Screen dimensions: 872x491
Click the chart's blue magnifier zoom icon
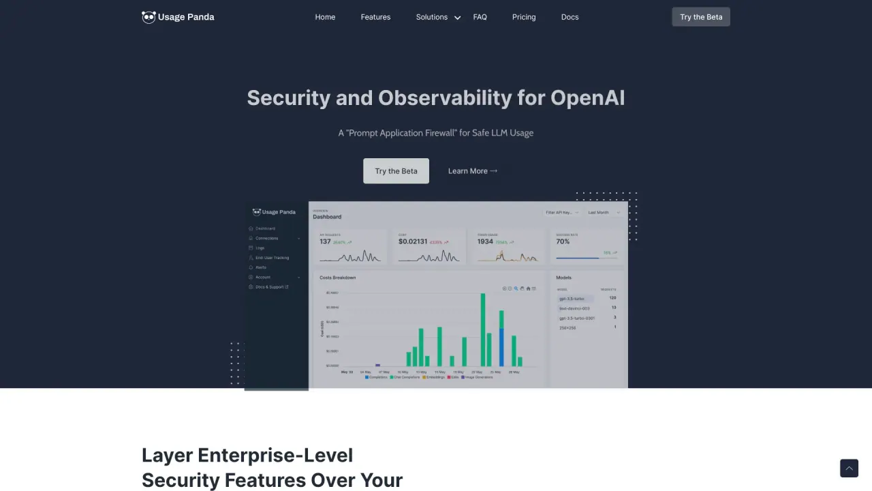point(516,288)
